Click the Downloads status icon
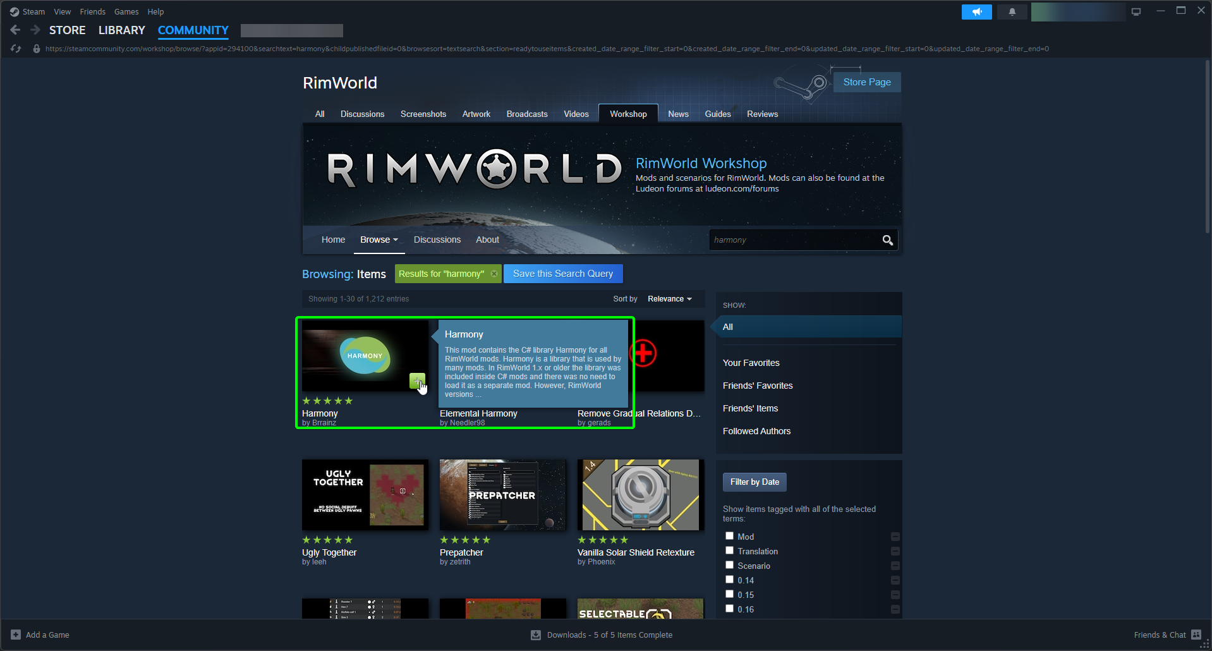The image size is (1212, 651). point(536,635)
